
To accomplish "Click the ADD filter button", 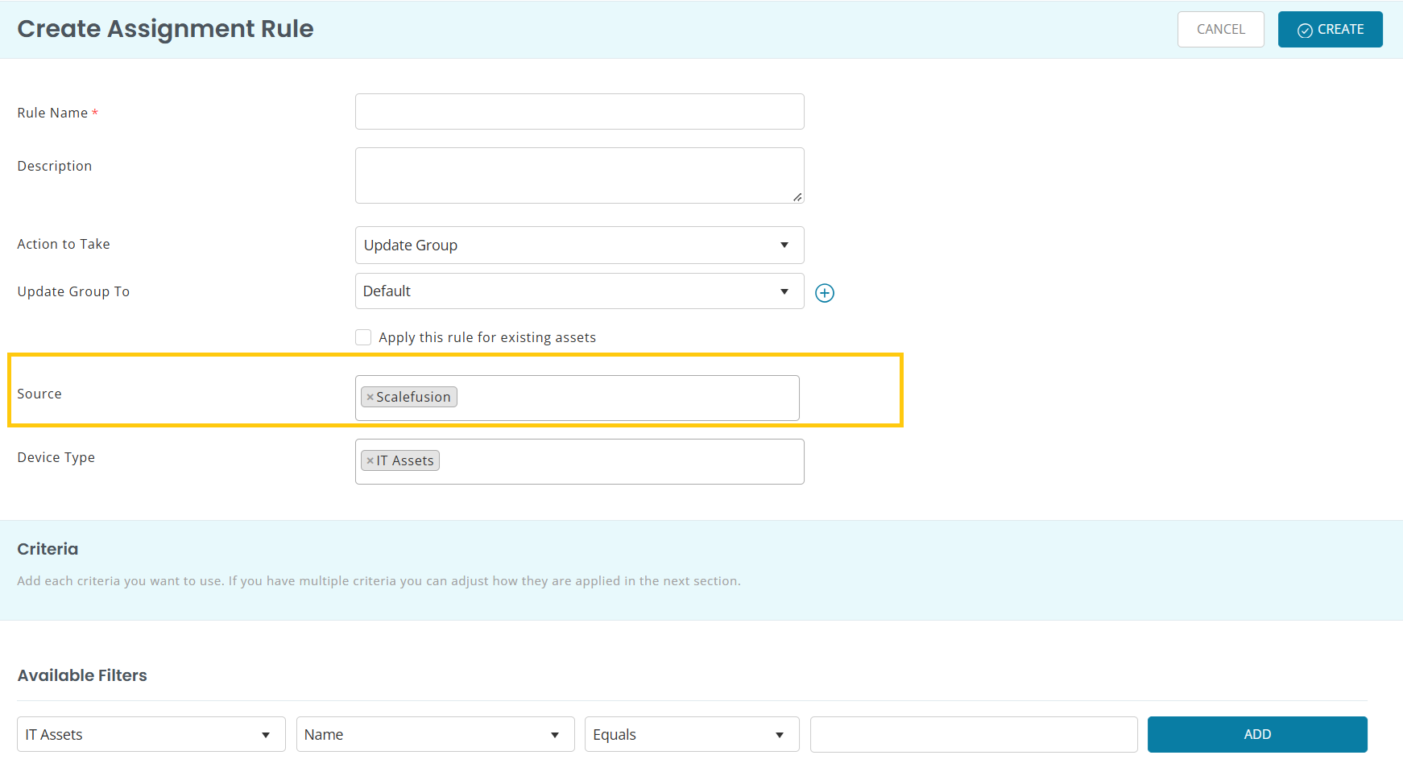I will pyautogui.click(x=1257, y=734).
